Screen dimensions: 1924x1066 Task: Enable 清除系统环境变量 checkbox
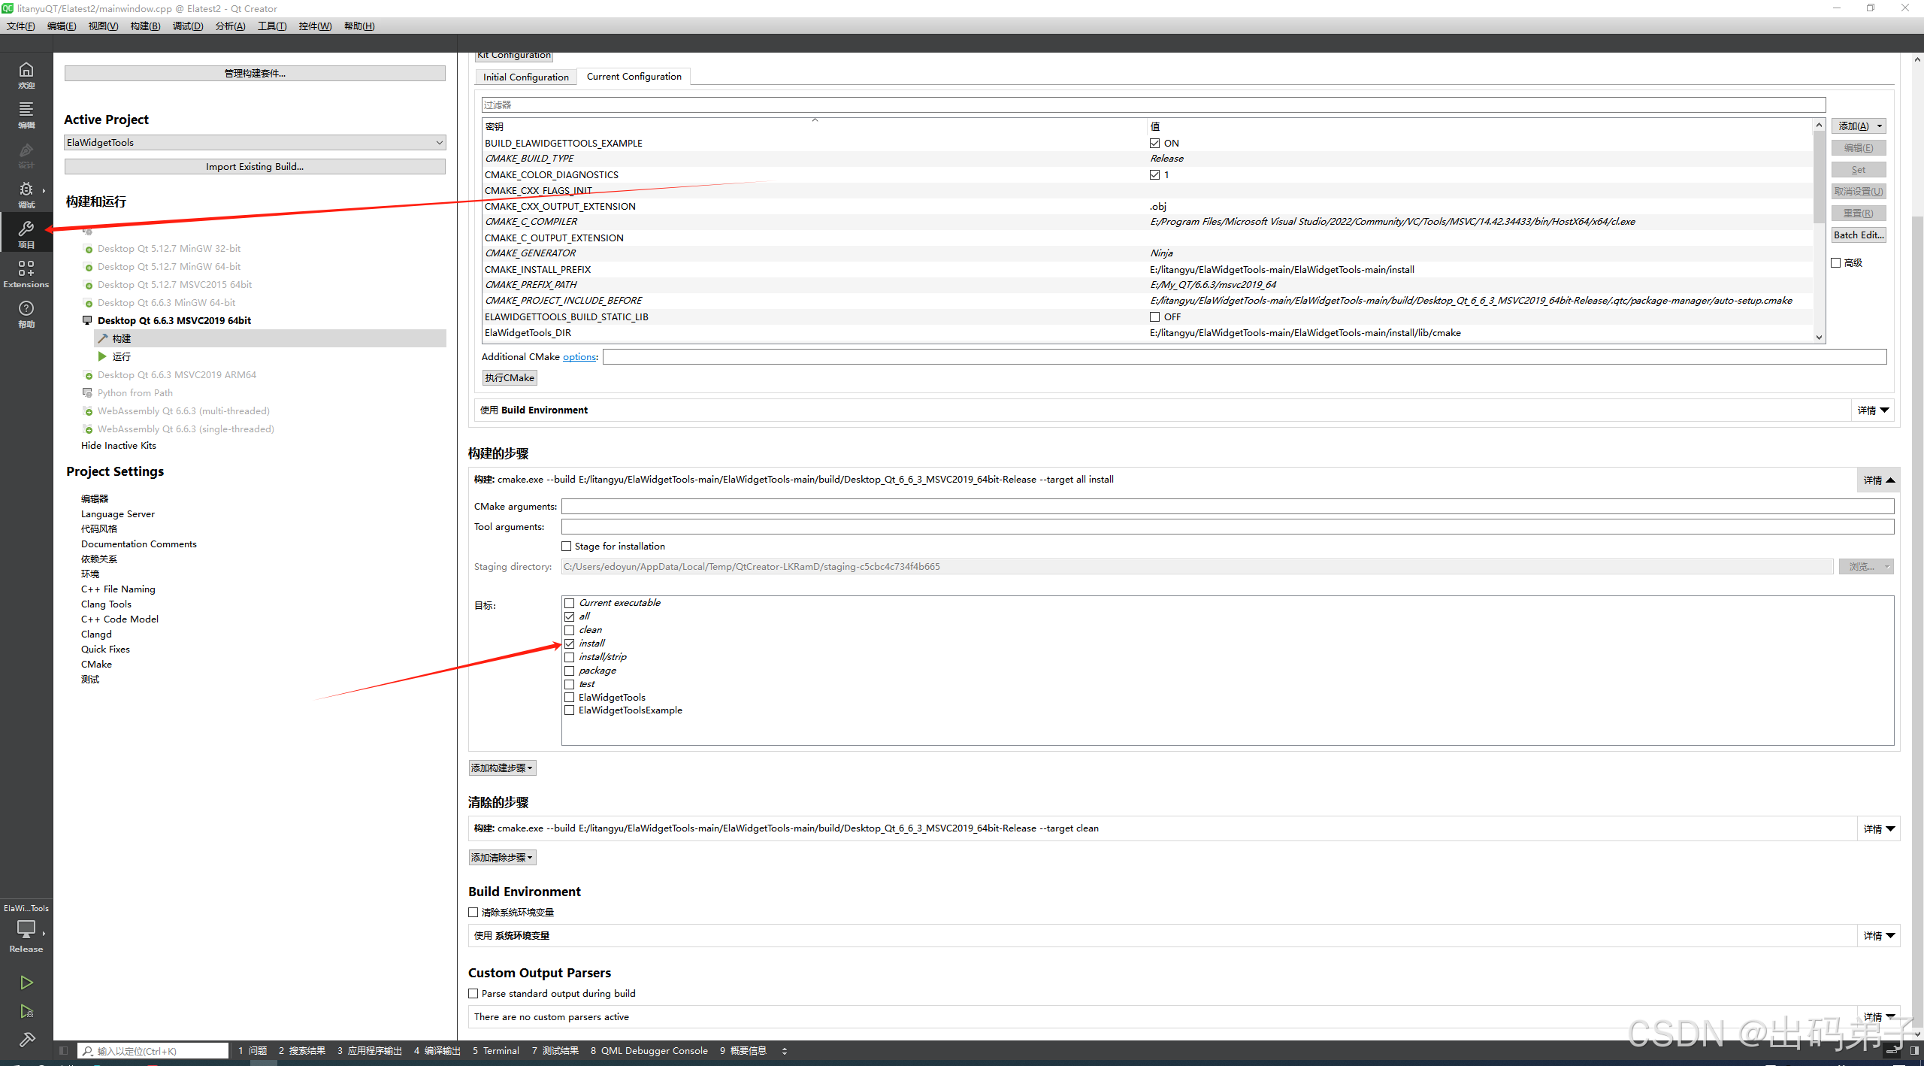(473, 912)
